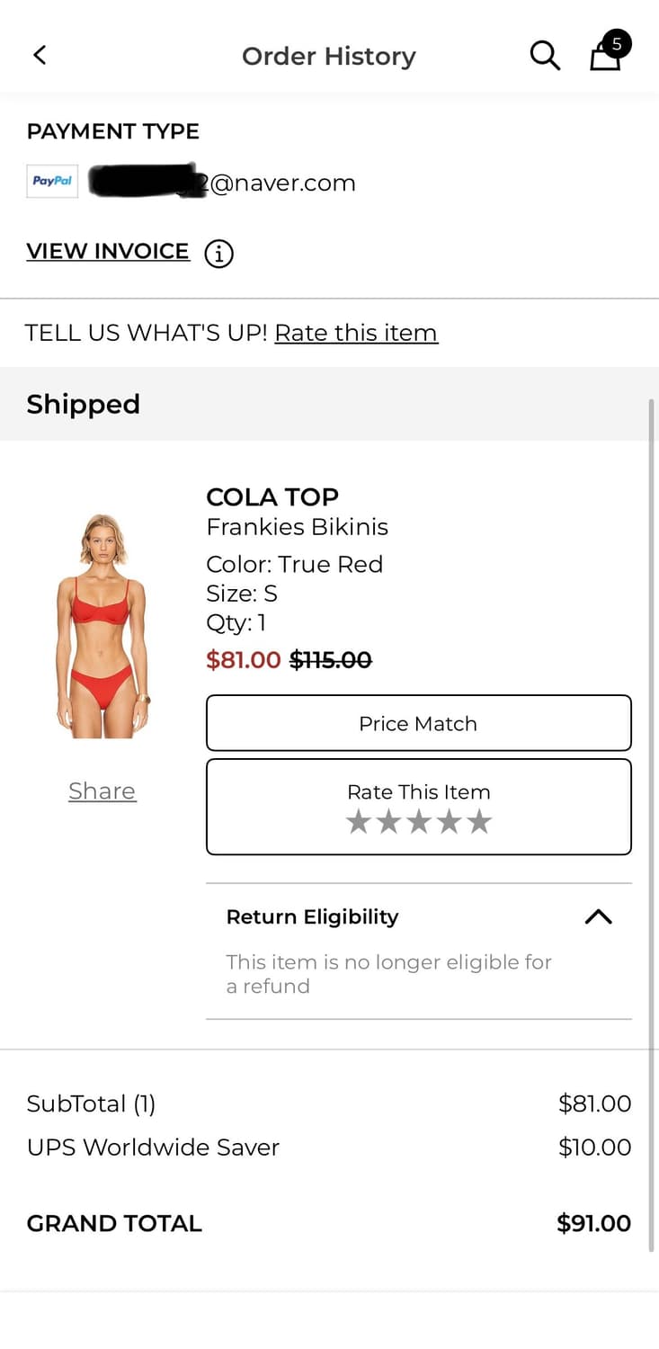
Task: Click the page scrollbar on the right
Action: coord(652,809)
